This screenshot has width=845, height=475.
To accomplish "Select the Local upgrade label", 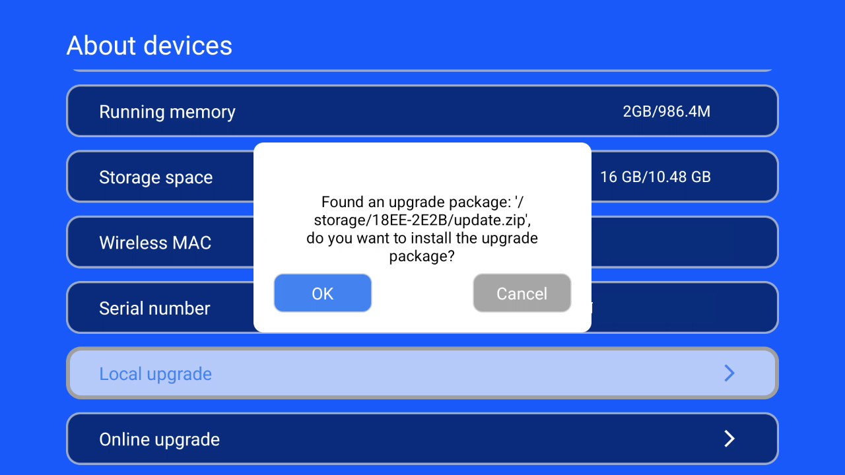I will click(x=155, y=374).
